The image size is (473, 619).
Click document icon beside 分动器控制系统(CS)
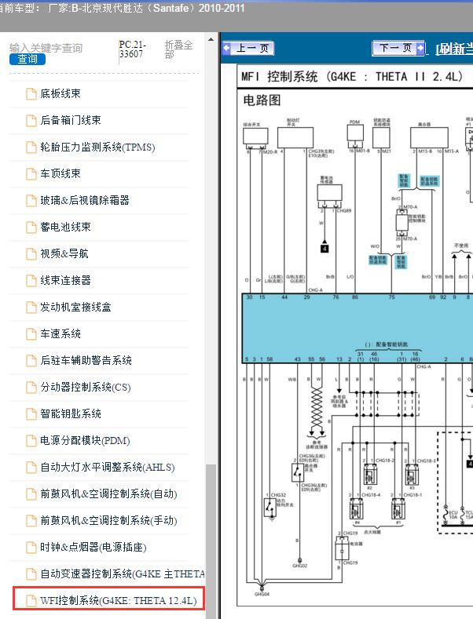[x=31, y=388]
